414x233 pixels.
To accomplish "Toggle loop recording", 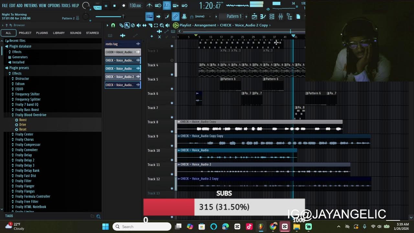I will point(184,6).
